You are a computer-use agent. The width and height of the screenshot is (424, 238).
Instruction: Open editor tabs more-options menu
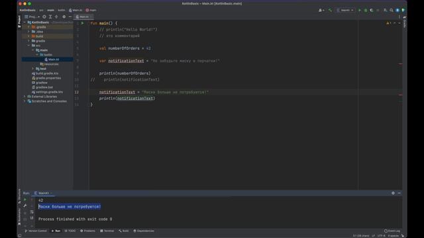pos(399,17)
